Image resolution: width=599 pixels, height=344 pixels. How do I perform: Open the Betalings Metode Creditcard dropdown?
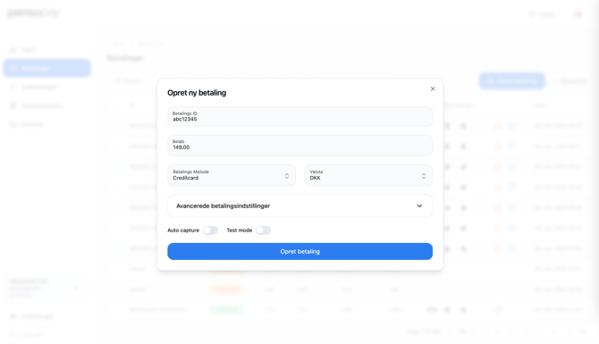coord(232,175)
